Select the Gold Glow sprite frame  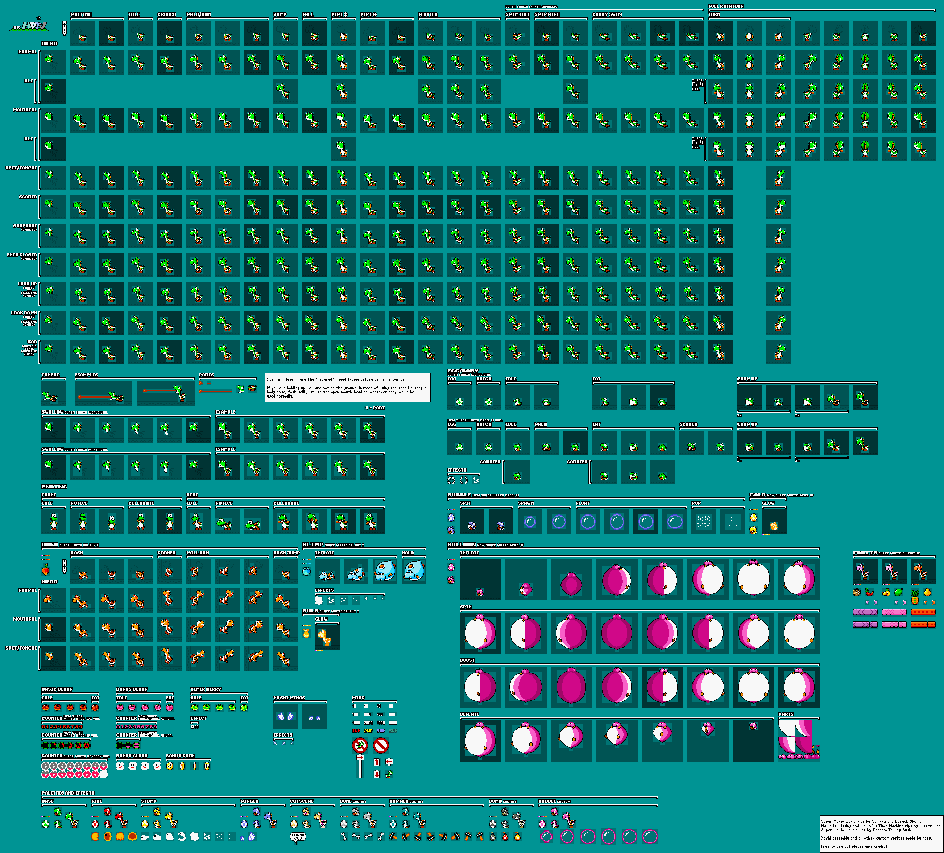click(774, 522)
